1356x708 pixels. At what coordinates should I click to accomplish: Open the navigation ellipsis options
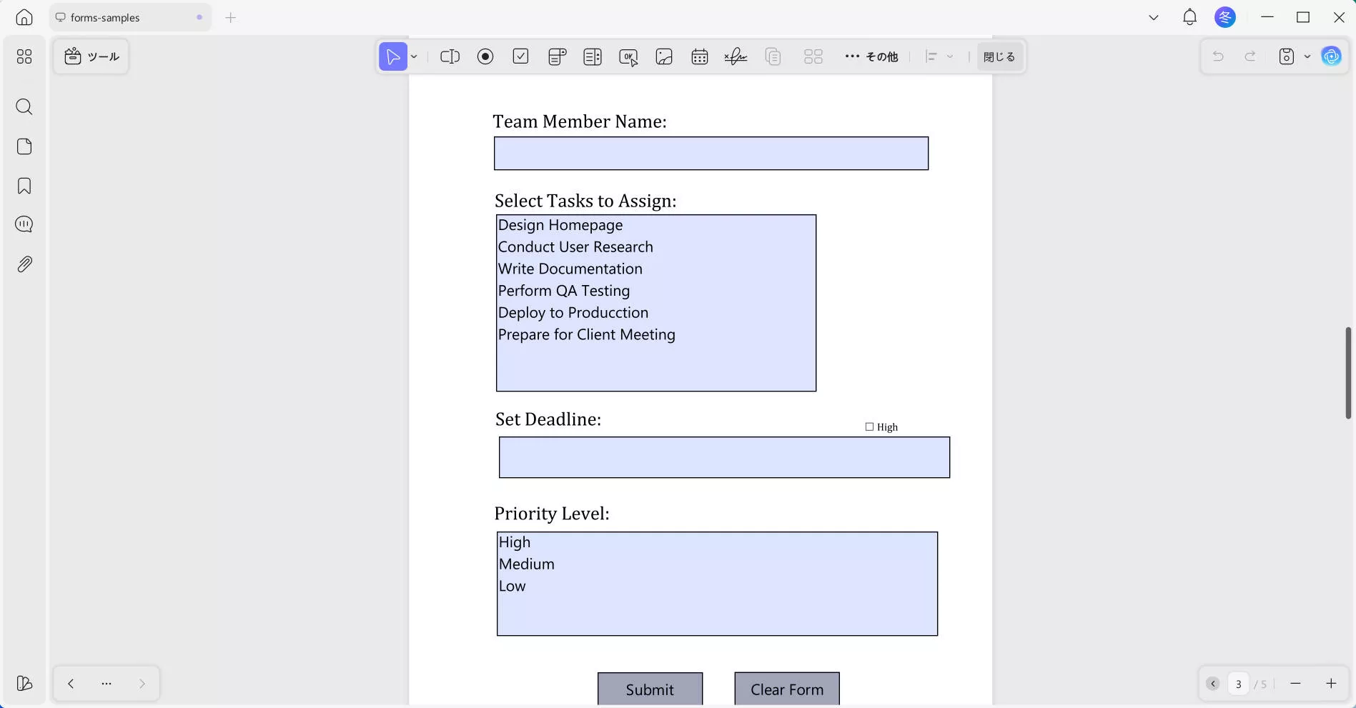[107, 684]
